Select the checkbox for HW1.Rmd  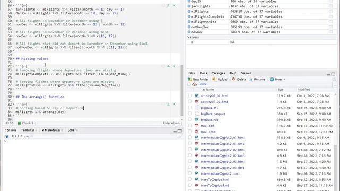[x=190, y=132]
